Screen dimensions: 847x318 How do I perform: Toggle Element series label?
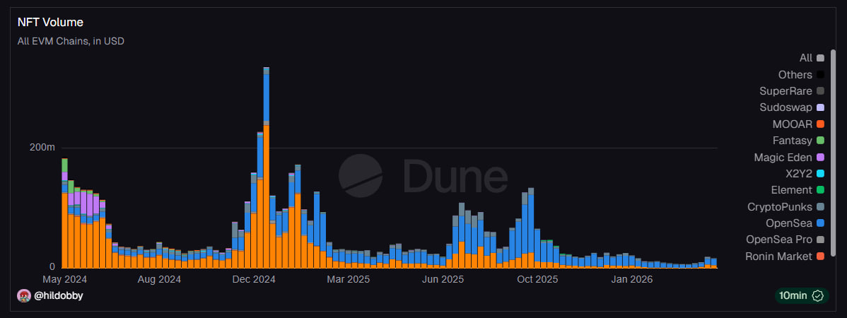pyautogui.click(x=791, y=190)
